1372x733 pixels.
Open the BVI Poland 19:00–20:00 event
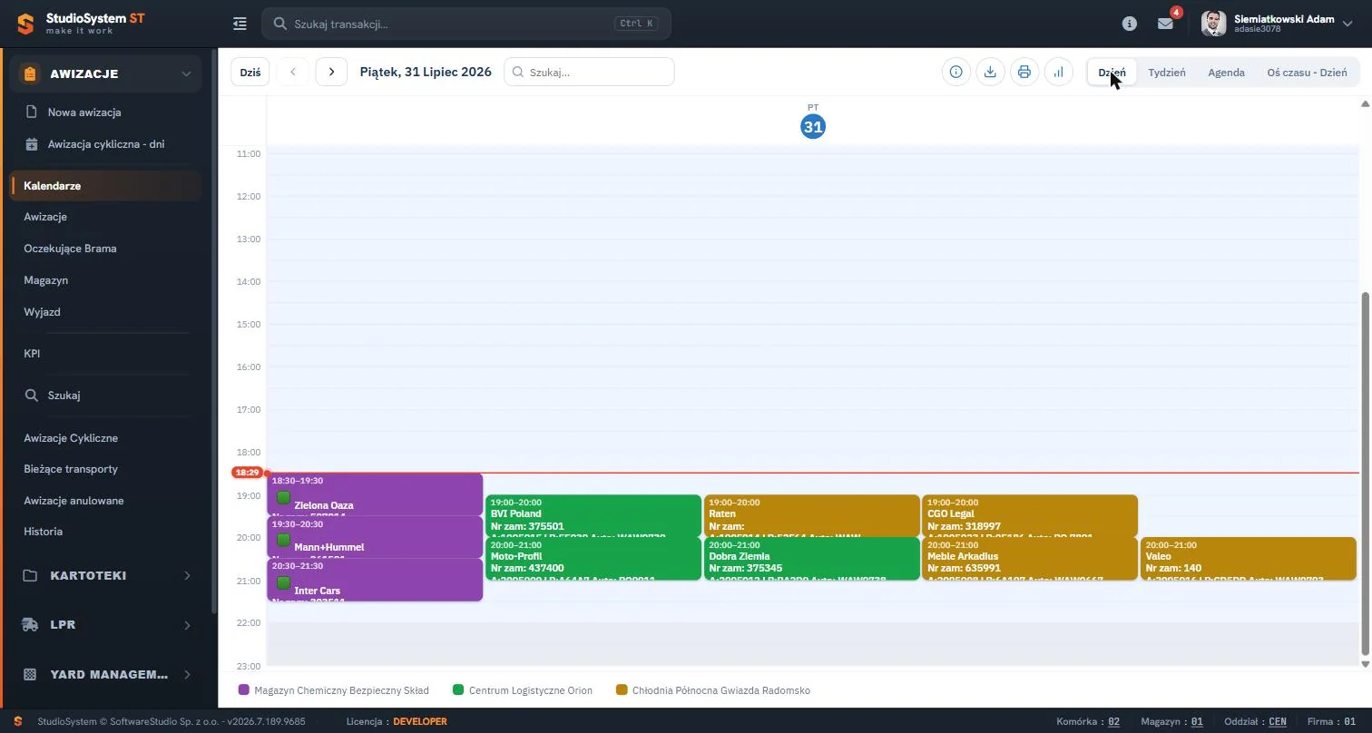(x=593, y=516)
